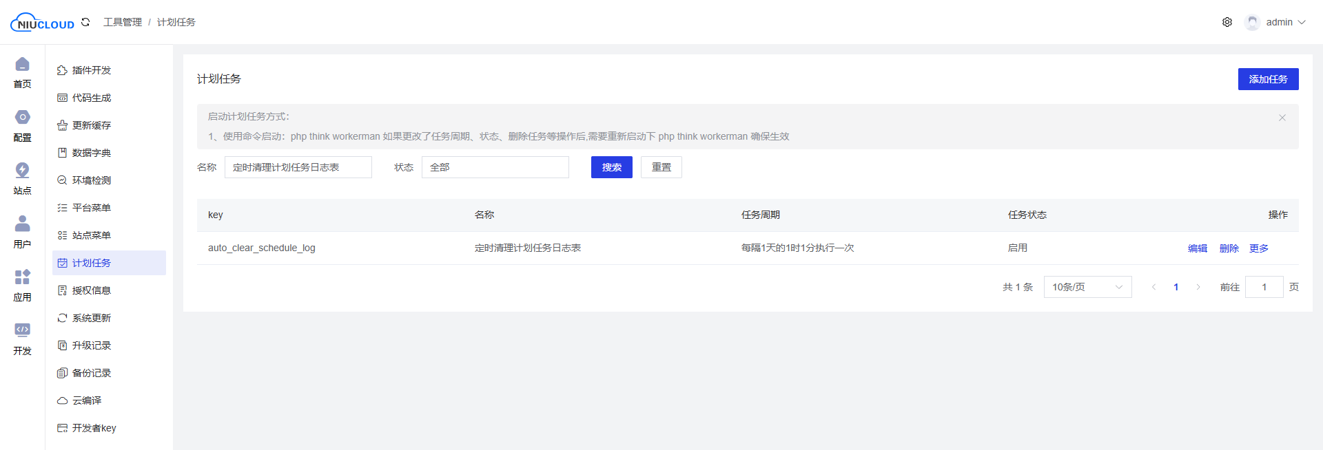The width and height of the screenshot is (1323, 450).
Task: Click the 名称 name input field
Action: (x=298, y=167)
